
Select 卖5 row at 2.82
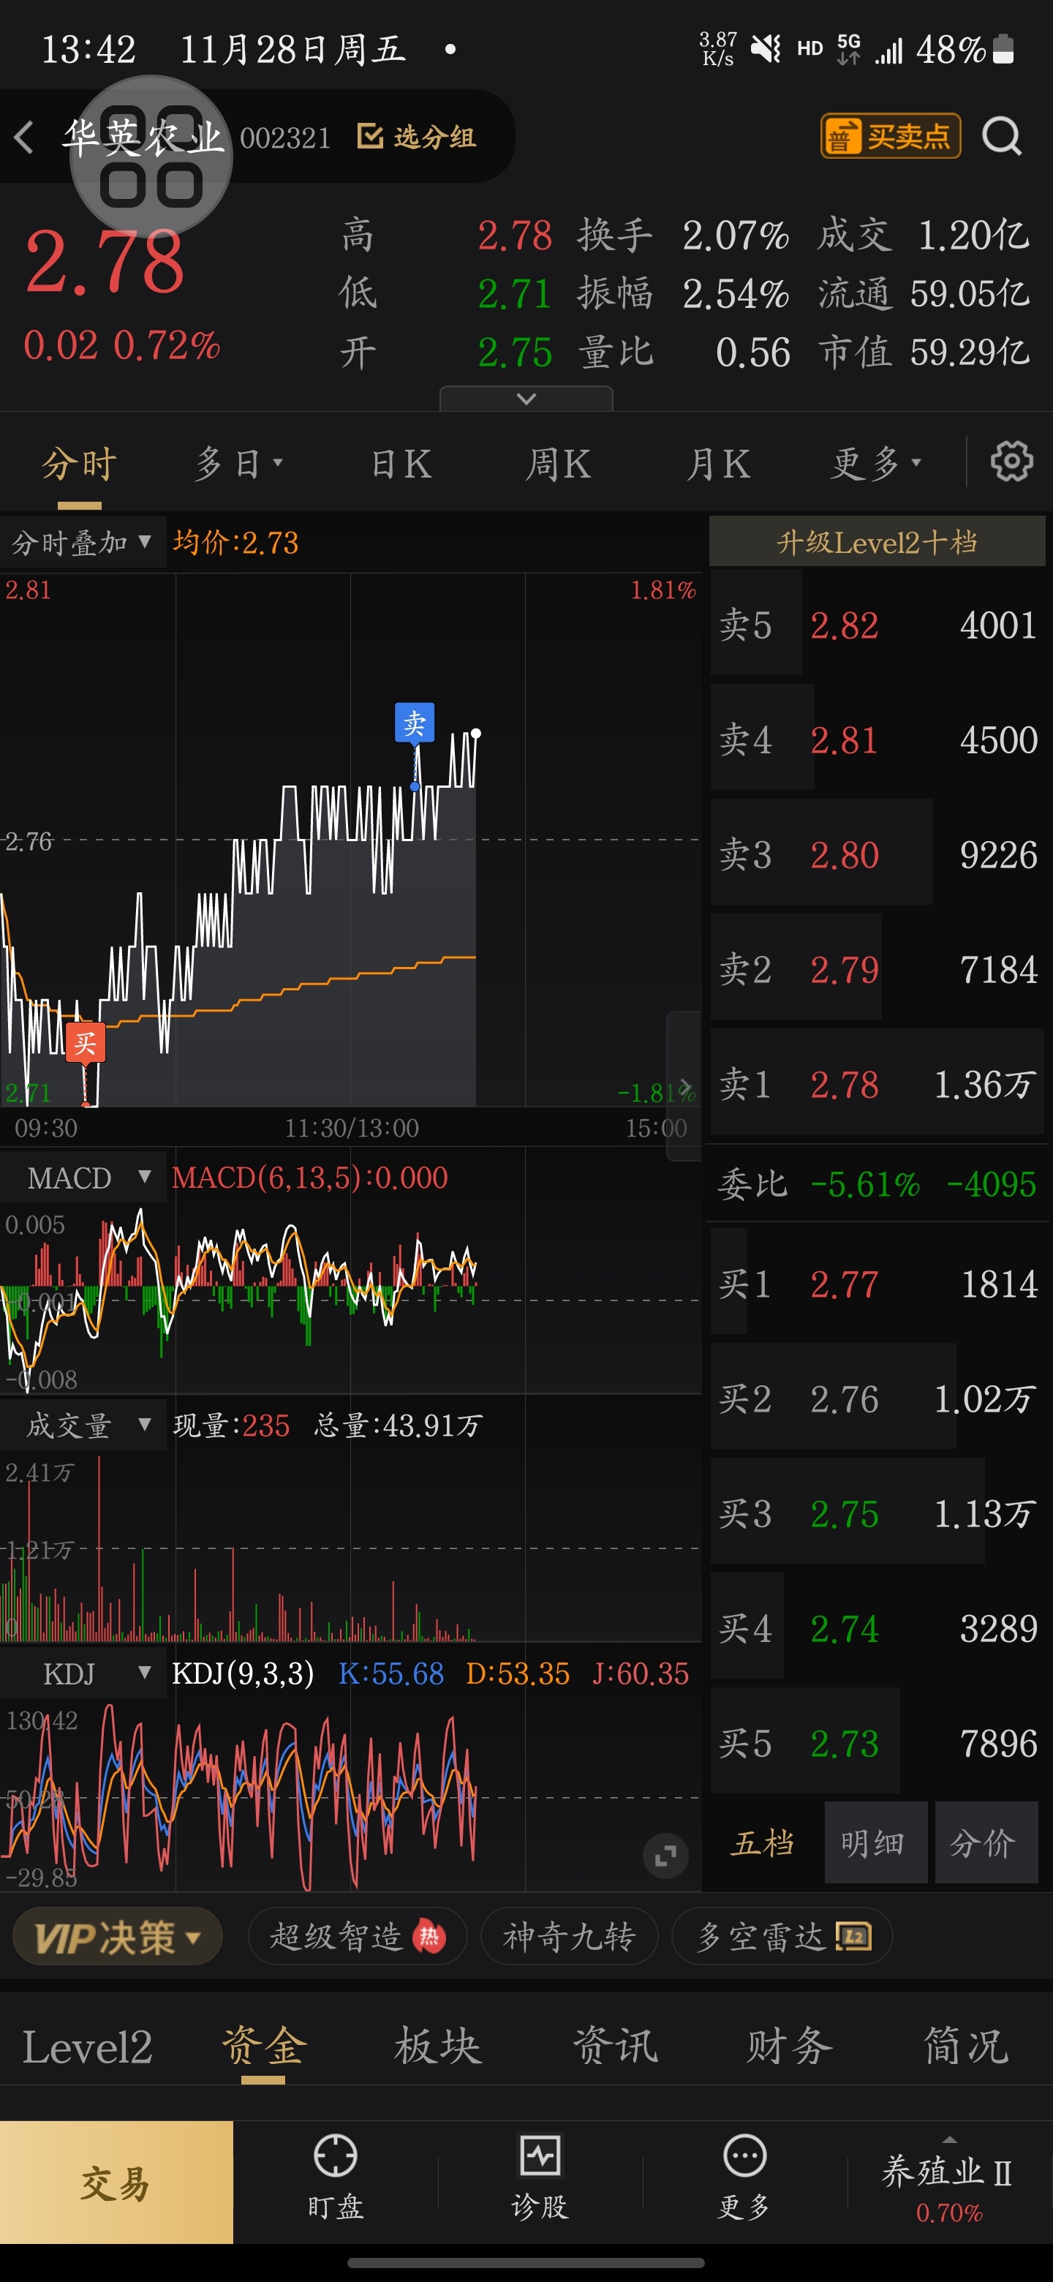(877, 625)
